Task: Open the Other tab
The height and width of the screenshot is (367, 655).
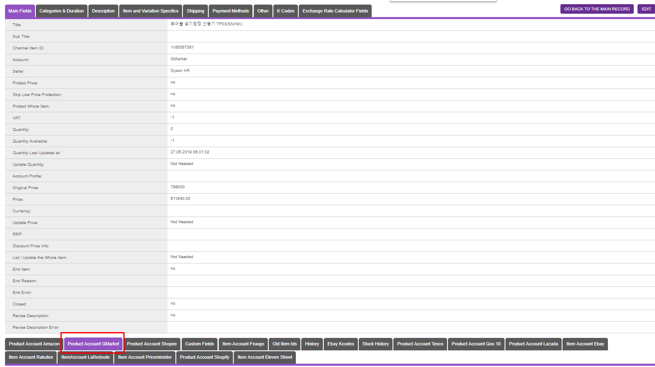Action: click(263, 11)
